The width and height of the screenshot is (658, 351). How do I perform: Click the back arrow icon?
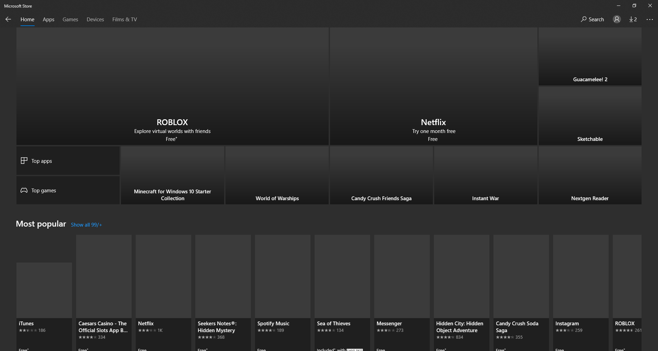coord(8,20)
